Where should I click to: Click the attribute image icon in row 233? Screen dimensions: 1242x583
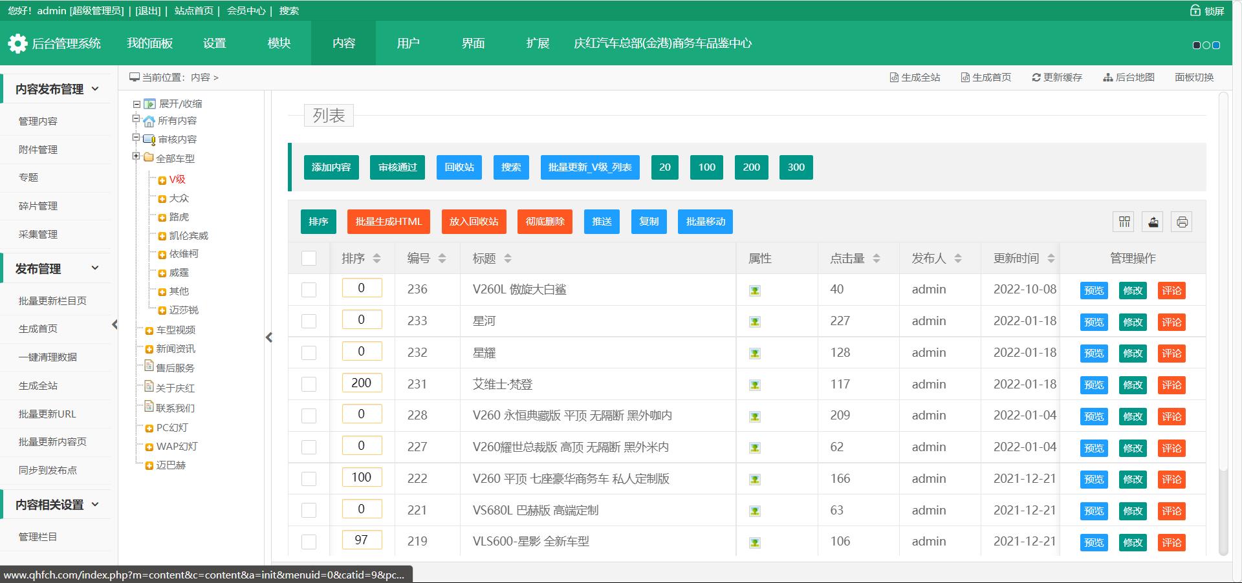[x=754, y=322]
